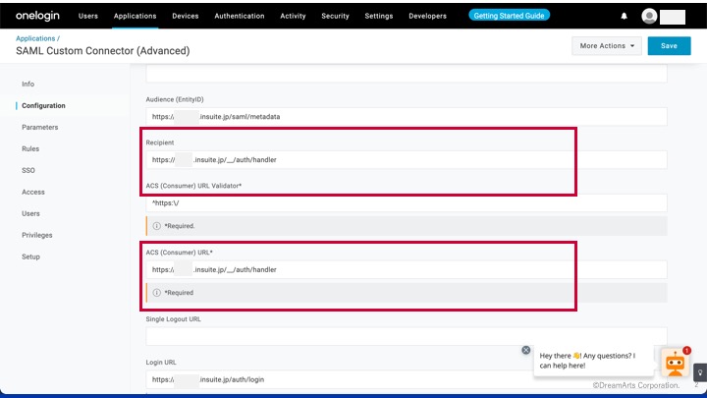
Task: Click the 'Single Logout URL' label
Action: coord(173,319)
